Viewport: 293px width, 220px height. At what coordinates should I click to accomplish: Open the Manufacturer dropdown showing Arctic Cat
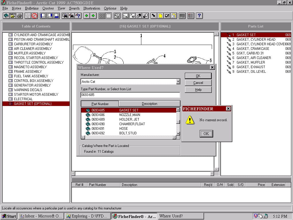coord(178,82)
